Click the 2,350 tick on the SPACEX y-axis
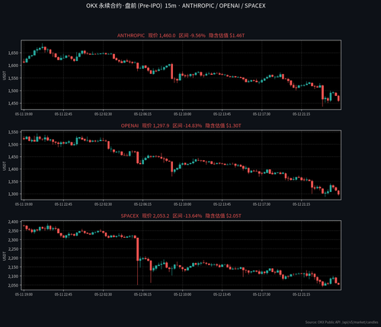Viewport: 381px width, 327px height. (x=13, y=231)
